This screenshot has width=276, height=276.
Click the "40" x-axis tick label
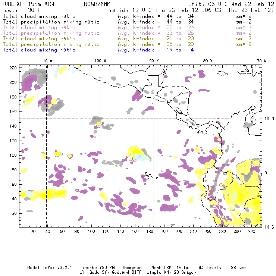pyautogui.click(x=48, y=232)
